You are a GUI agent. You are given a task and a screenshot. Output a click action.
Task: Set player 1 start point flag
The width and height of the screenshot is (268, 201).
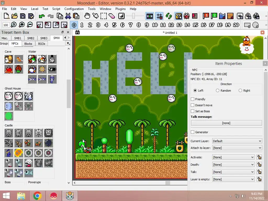(206, 16)
